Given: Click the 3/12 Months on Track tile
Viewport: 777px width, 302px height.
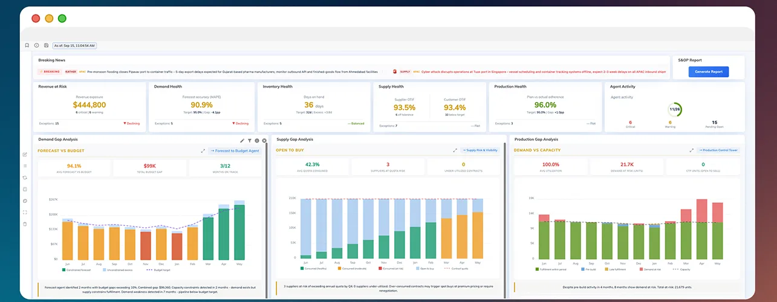Looking at the screenshot, I should click(x=225, y=168).
